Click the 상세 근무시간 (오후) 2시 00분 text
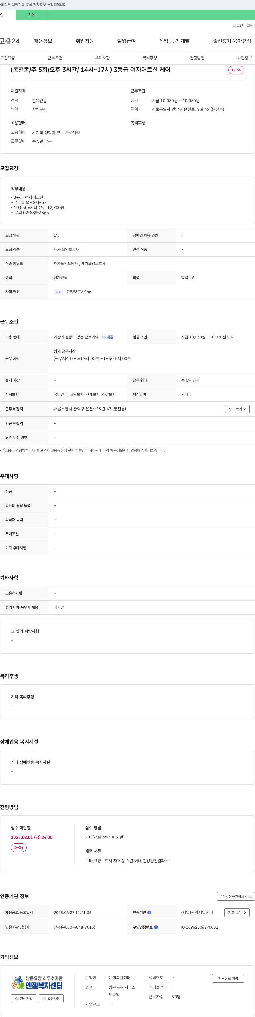255x1017 pixels. click(92, 358)
